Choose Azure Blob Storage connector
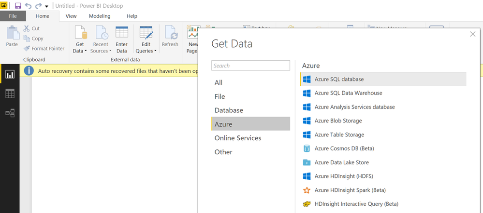Screen dimensions: 483x213 [338, 120]
